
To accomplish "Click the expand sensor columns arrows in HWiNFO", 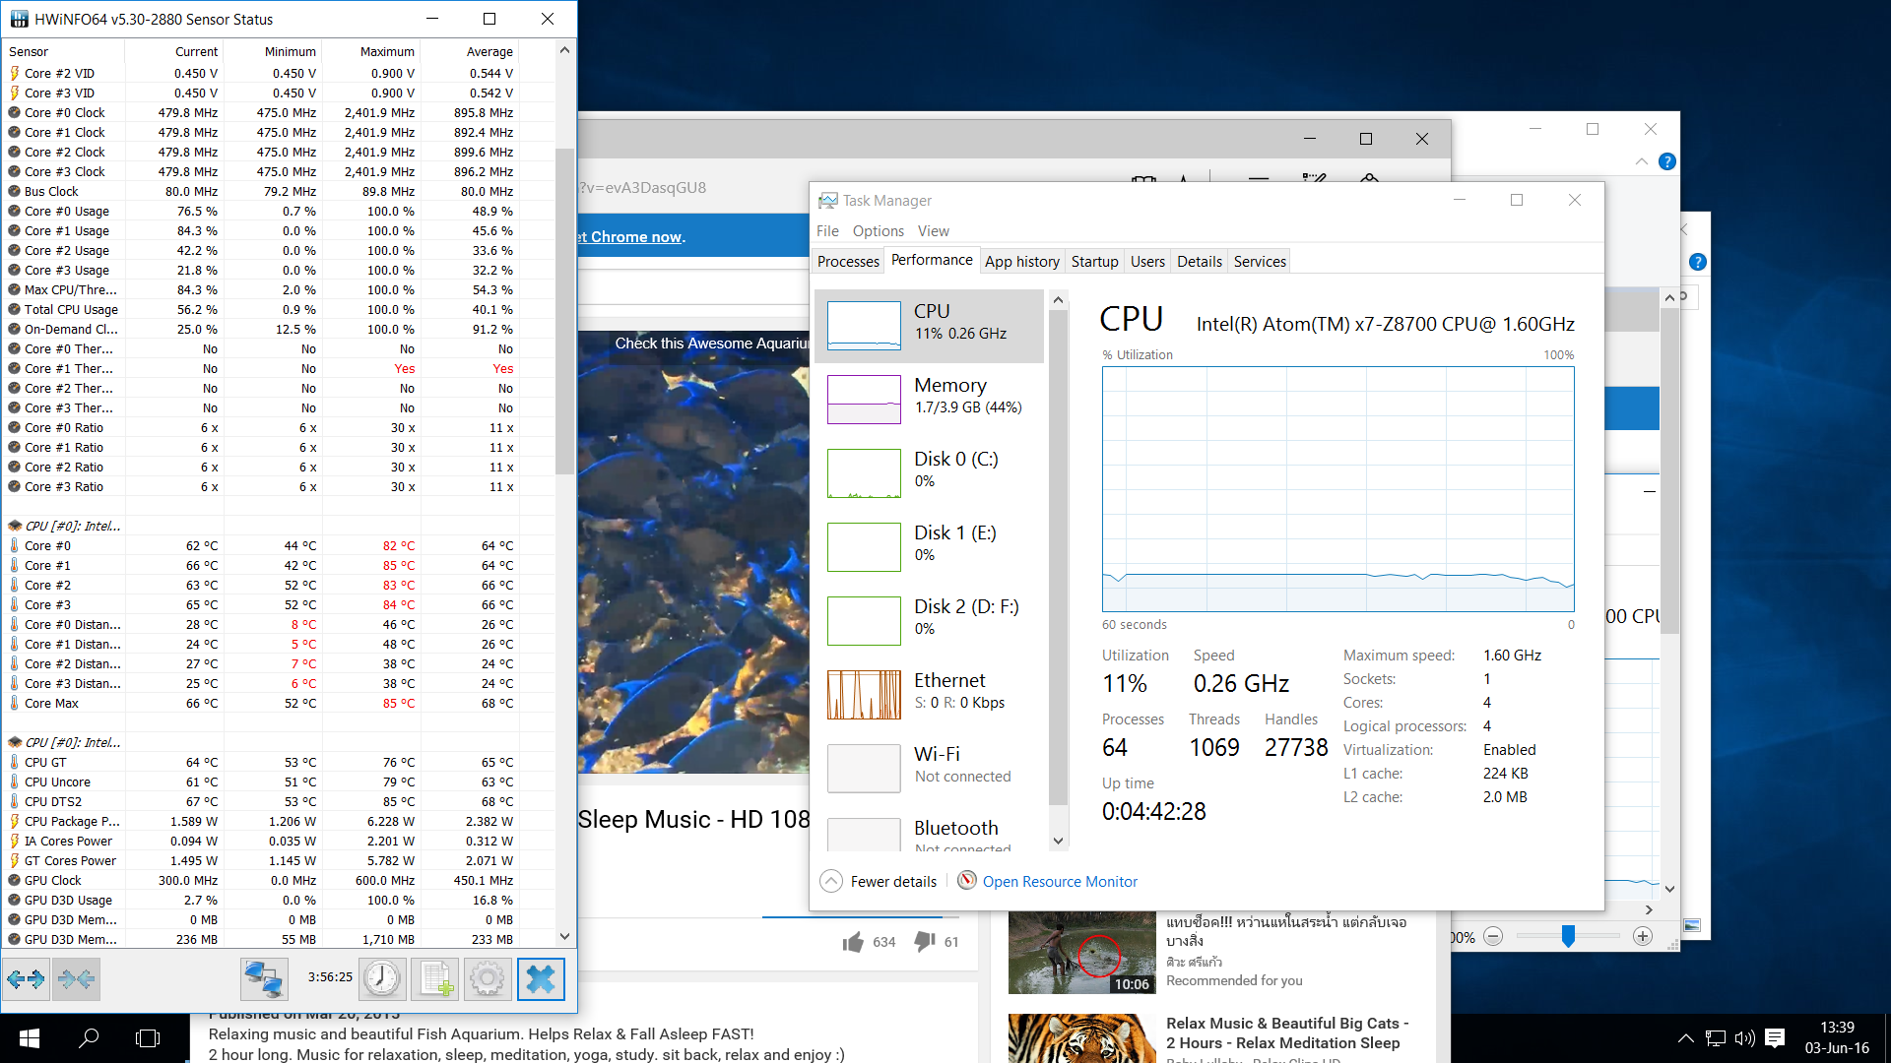I will [26, 979].
